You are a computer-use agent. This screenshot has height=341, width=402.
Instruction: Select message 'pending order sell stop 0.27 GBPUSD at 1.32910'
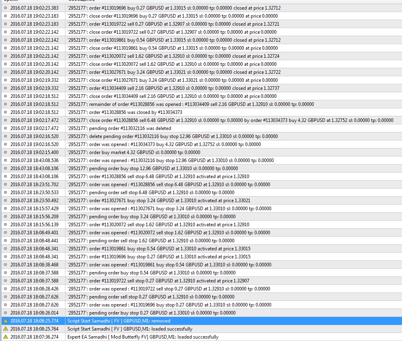151,297
